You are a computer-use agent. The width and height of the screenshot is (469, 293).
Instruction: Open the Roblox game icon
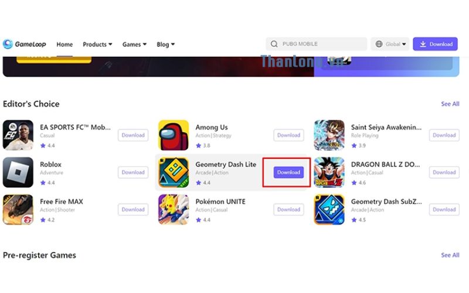coord(18,172)
